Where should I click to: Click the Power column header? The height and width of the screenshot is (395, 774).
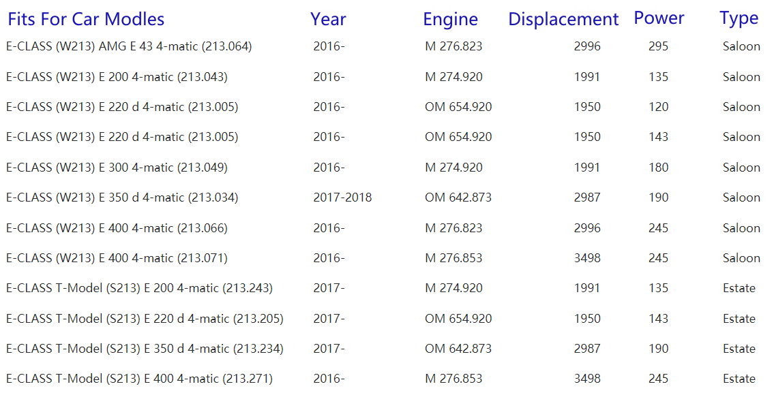[x=659, y=18]
